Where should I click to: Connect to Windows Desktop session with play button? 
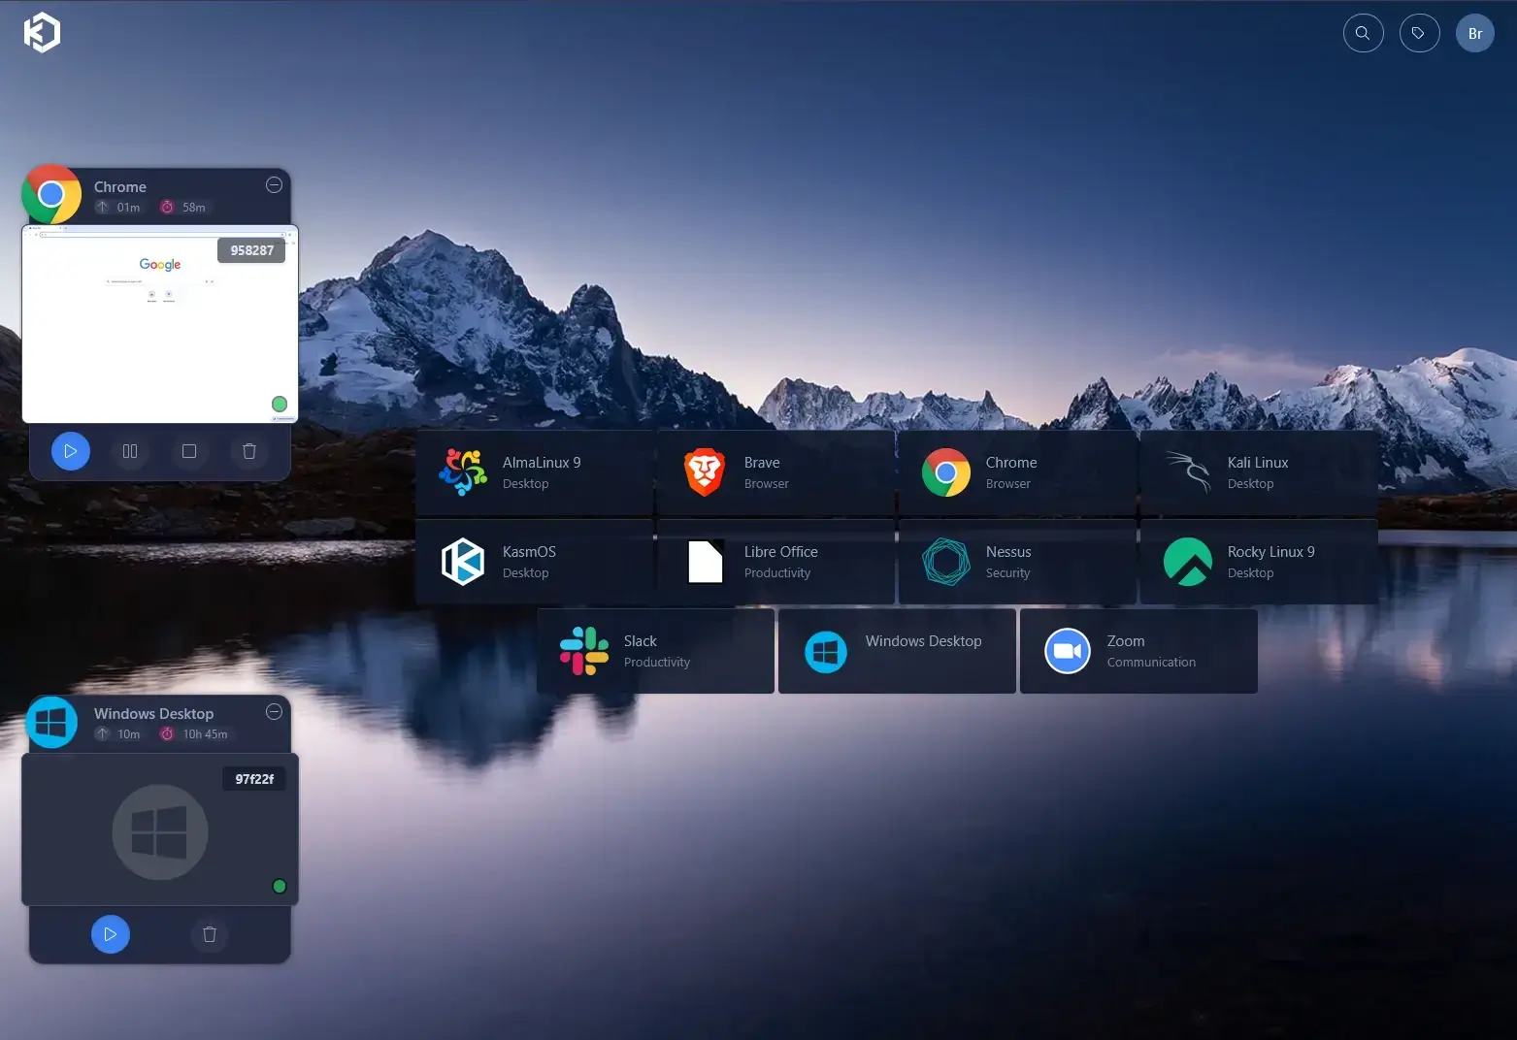[111, 934]
